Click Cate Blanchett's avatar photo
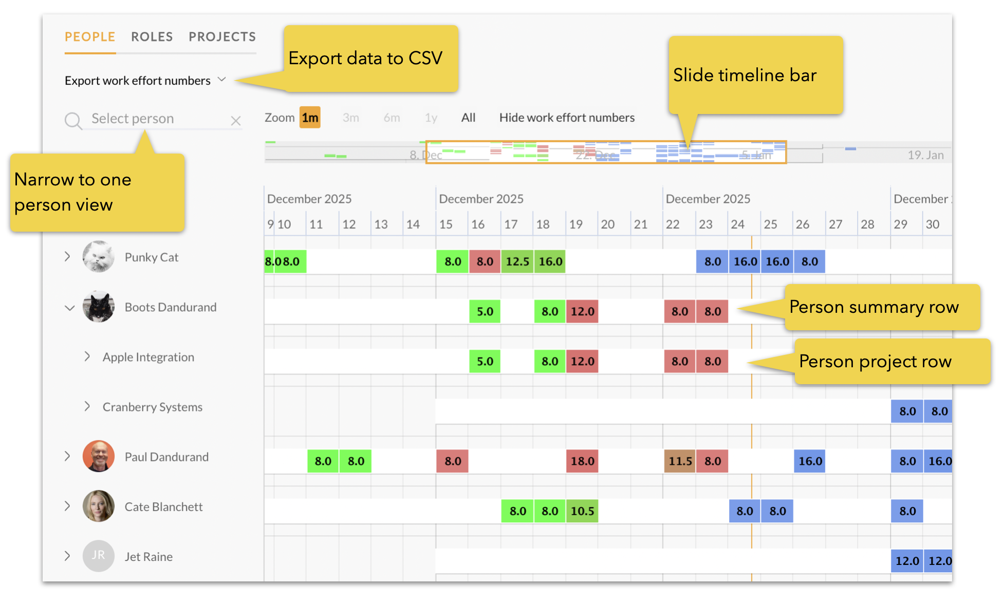 (98, 506)
